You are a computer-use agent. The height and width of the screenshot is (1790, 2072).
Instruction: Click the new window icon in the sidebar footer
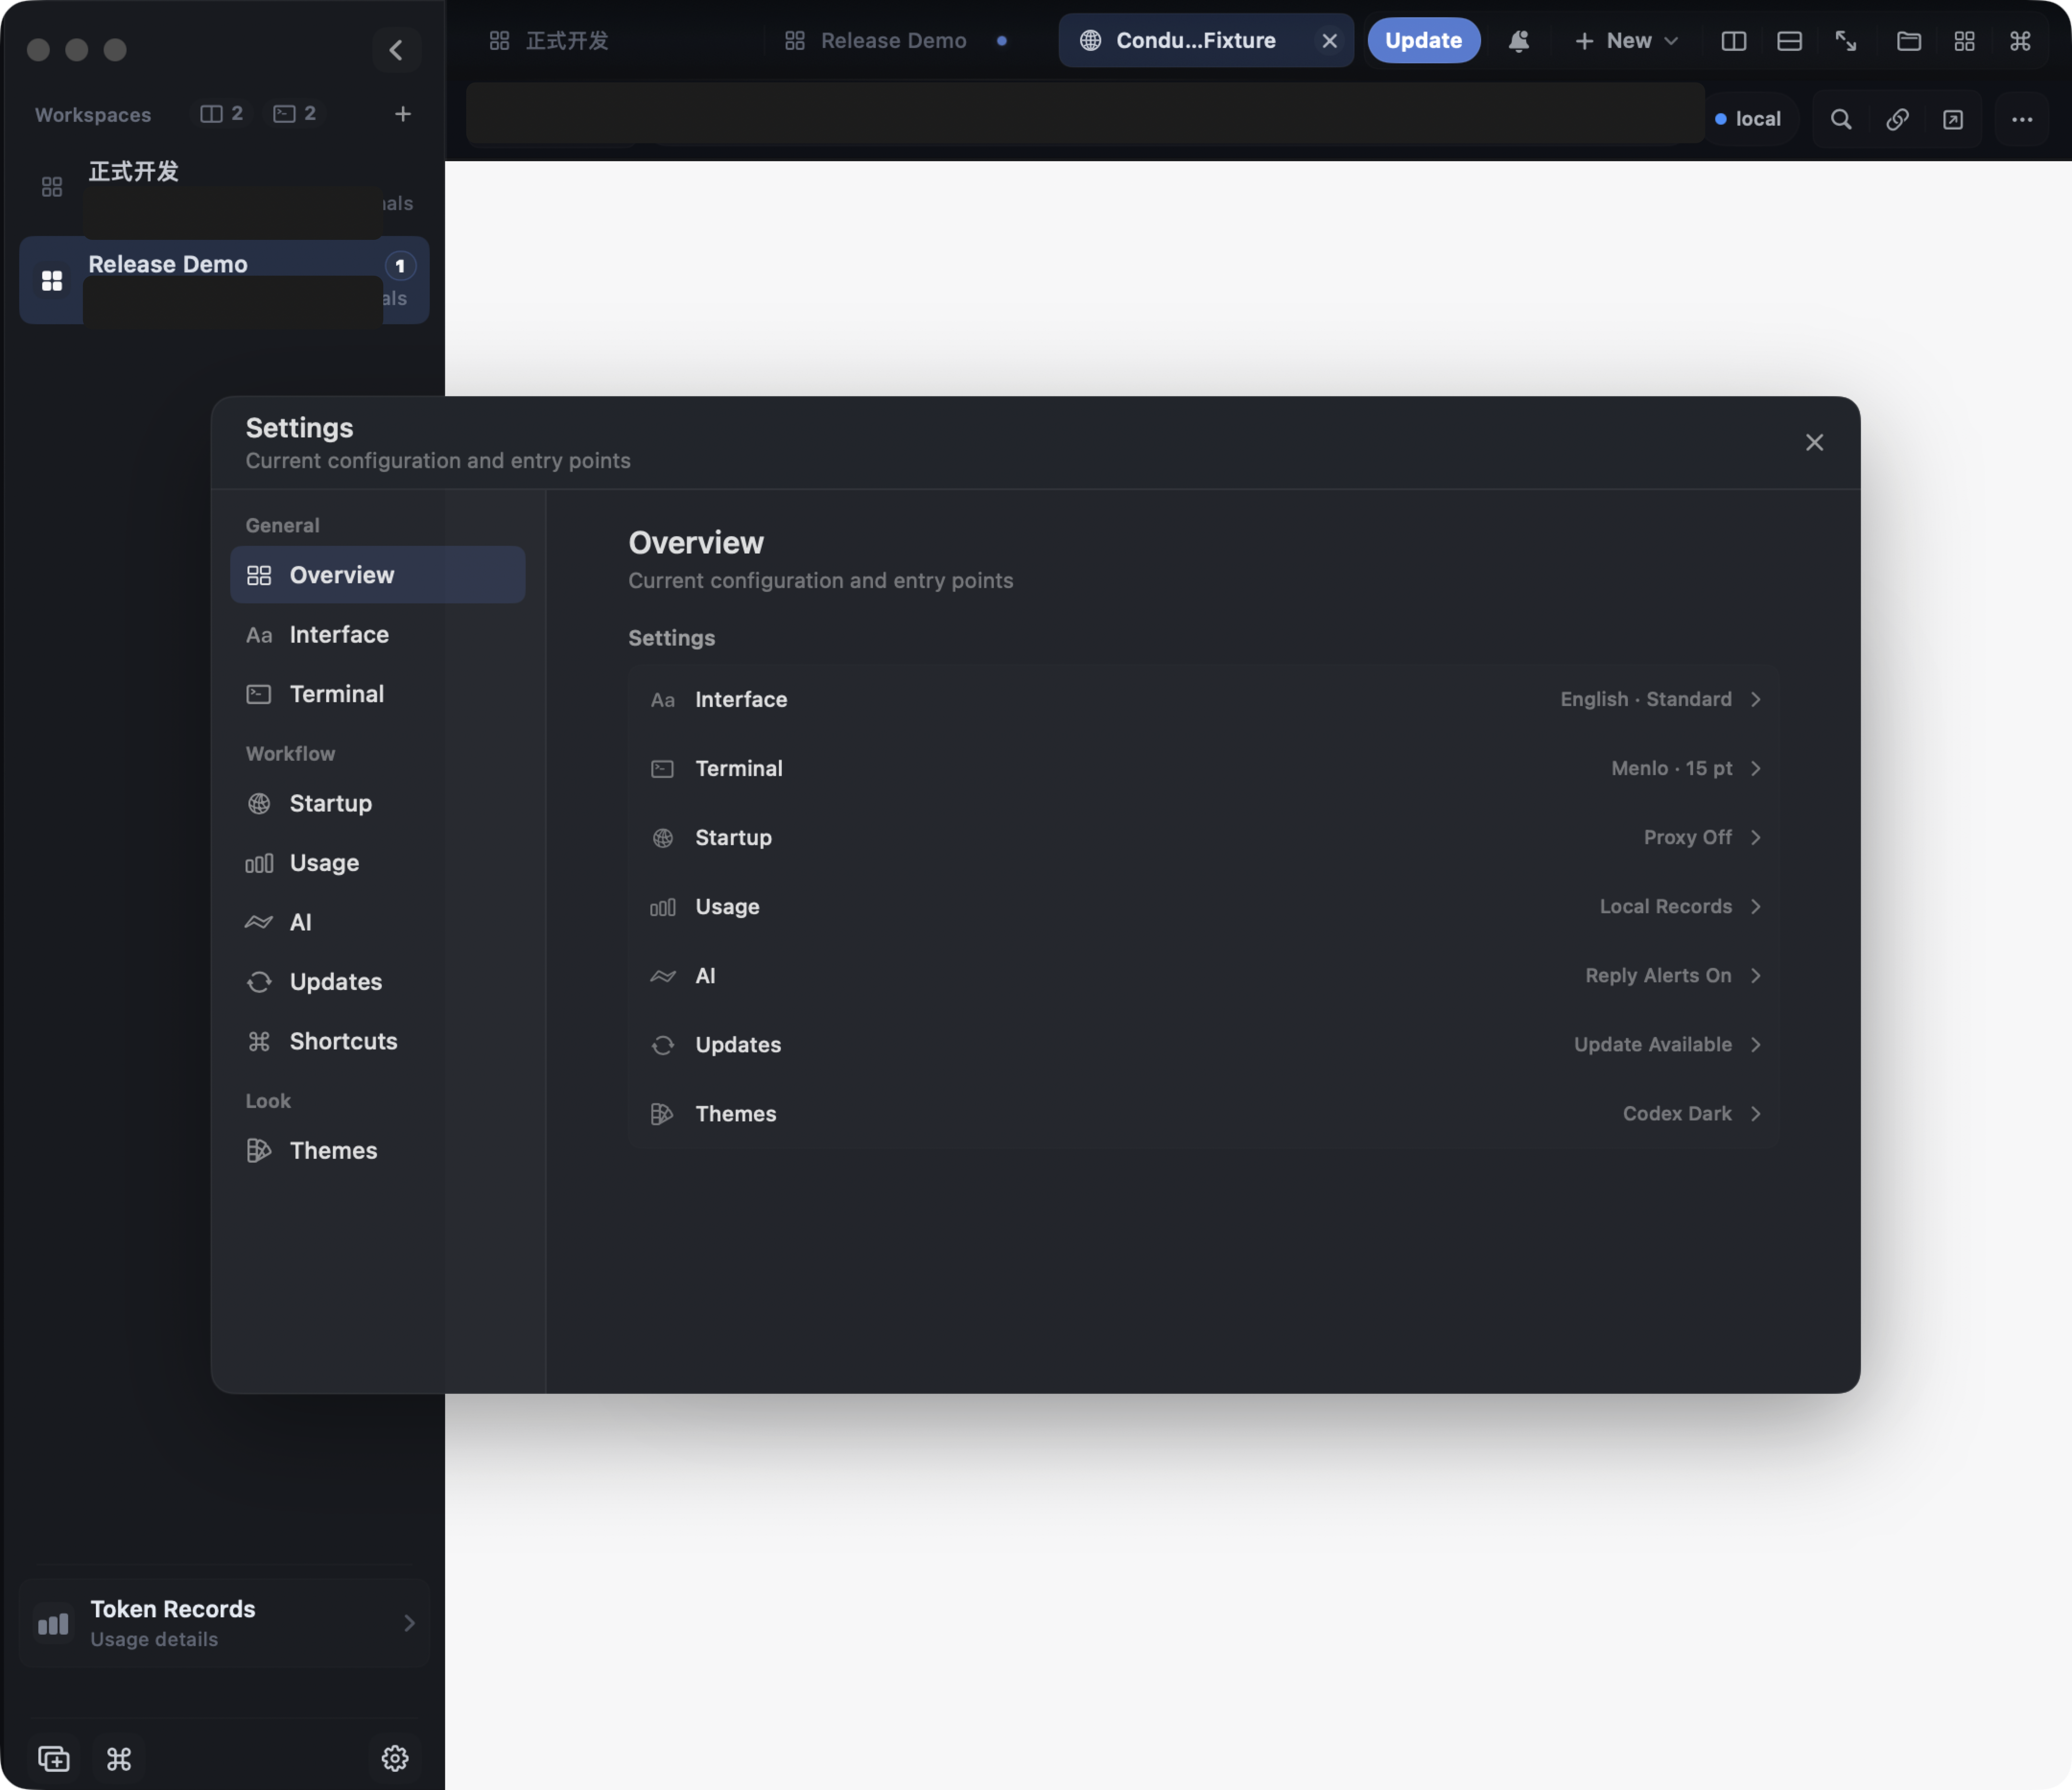point(54,1758)
